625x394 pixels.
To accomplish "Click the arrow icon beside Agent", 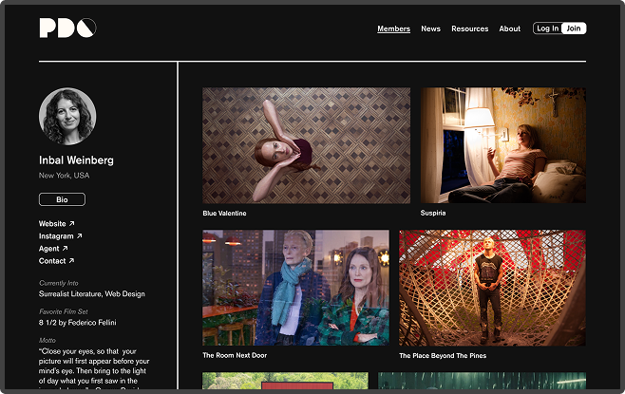I will tap(65, 249).
